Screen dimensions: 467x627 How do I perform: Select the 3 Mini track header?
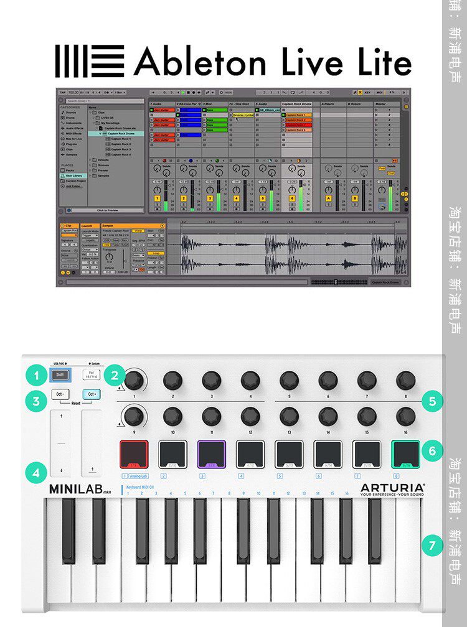[x=215, y=104]
